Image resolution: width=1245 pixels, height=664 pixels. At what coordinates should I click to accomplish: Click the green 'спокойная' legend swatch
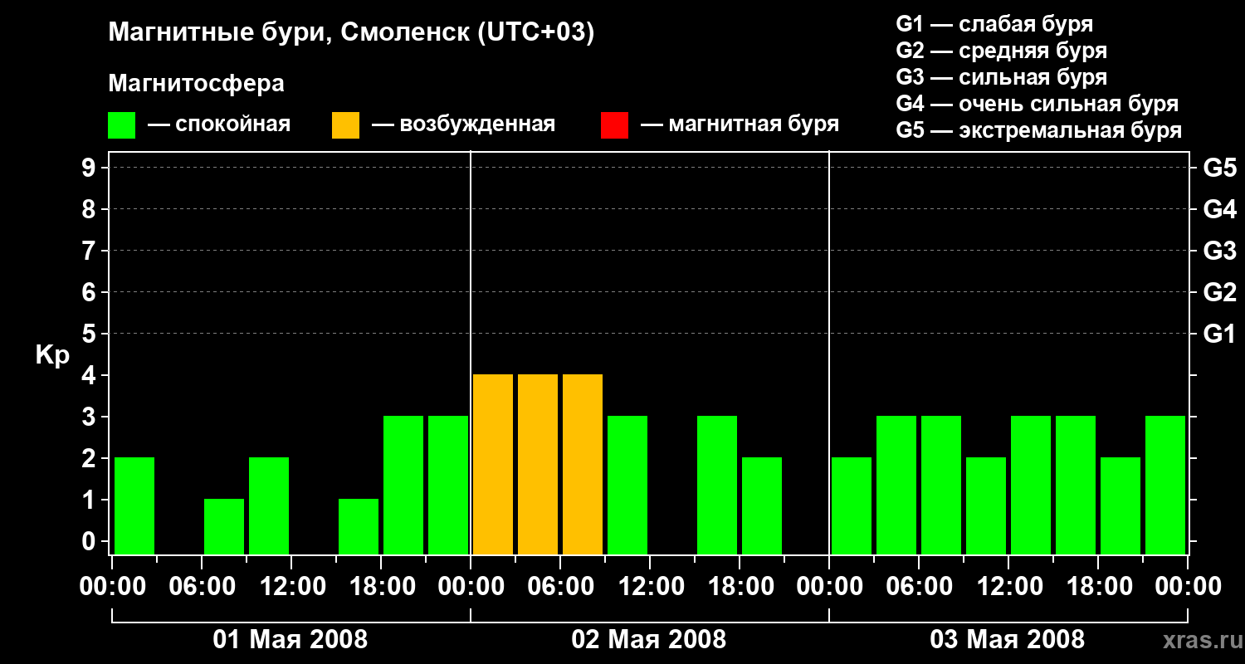pos(122,125)
